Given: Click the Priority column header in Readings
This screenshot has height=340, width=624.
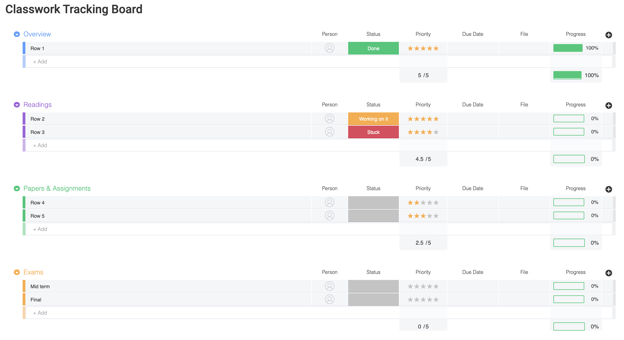Looking at the screenshot, I should (423, 105).
